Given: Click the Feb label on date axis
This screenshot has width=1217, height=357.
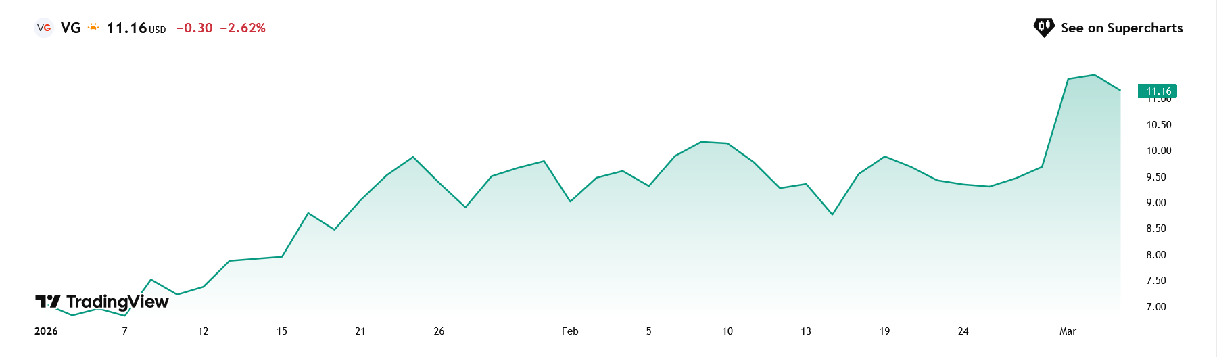Looking at the screenshot, I should point(570,331).
